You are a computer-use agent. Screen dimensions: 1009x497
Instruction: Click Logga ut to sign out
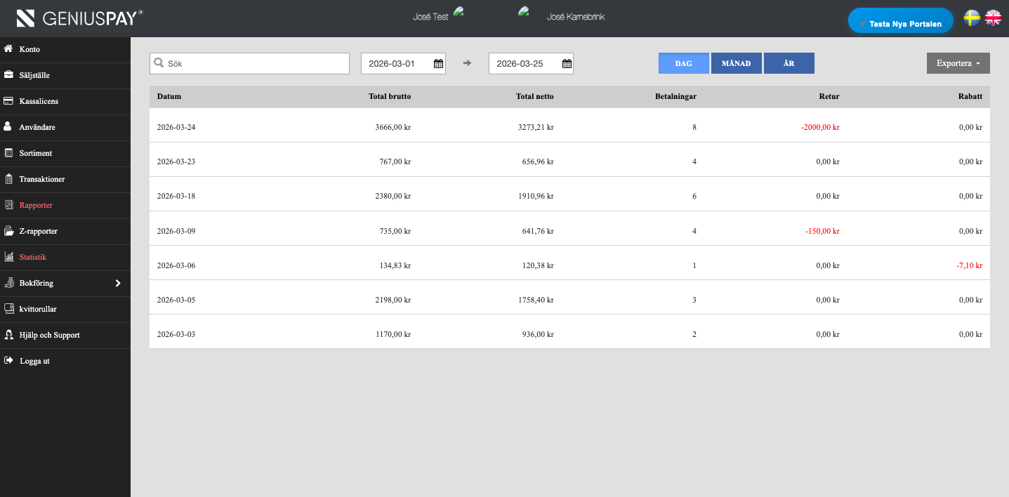tap(34, 361)
